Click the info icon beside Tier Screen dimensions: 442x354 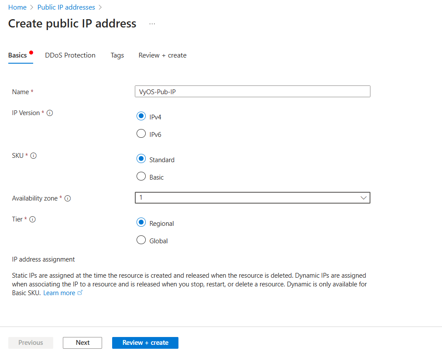tap(33, 219)
